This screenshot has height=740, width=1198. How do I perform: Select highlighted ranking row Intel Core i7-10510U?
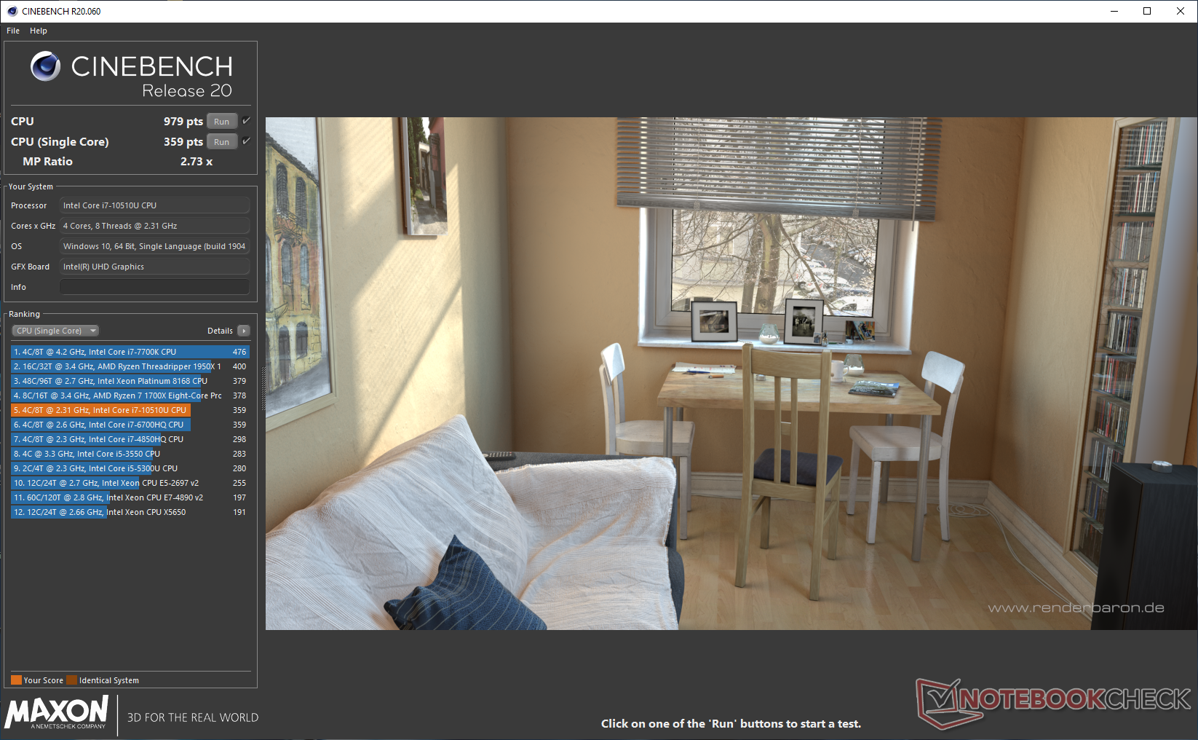coord(130,410)
